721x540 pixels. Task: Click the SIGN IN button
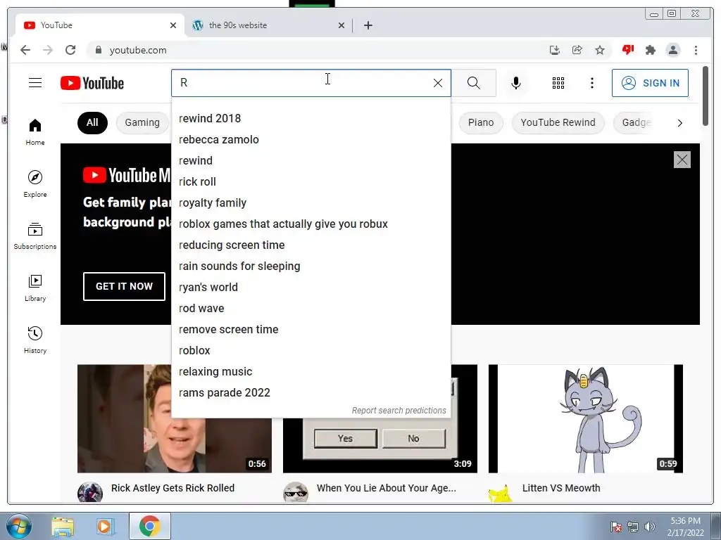650,83
